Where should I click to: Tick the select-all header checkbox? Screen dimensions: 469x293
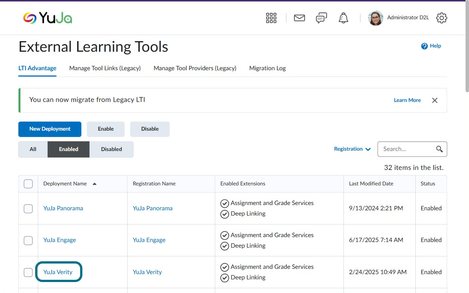tap(28, 184)
